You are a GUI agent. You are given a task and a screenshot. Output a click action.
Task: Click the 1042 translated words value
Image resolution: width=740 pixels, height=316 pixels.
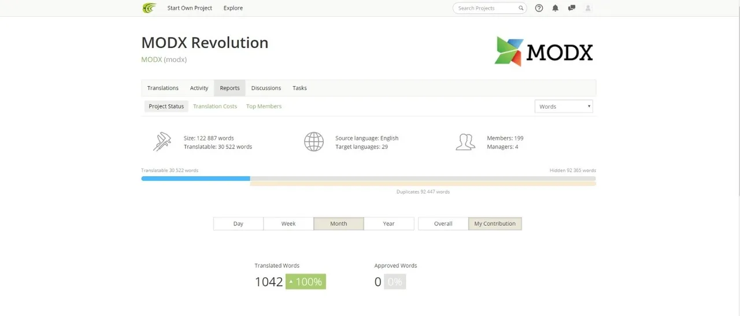tap(269, 282)
